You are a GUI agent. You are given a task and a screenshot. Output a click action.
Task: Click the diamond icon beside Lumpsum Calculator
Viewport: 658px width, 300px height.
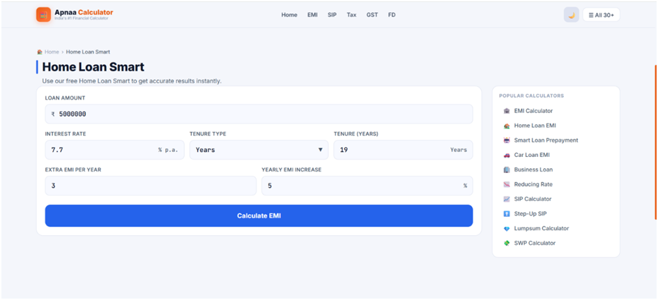(x=507, y=229)
